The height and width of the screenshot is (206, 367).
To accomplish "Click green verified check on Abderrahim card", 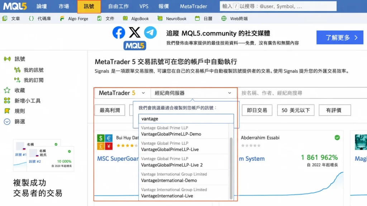I will [337, 138].
